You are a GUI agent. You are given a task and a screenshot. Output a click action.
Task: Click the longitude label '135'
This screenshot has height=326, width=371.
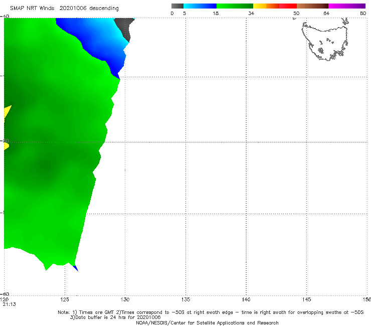tap(185, 299)
